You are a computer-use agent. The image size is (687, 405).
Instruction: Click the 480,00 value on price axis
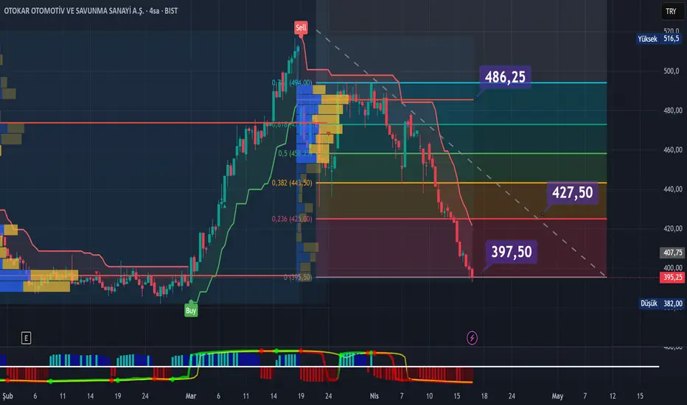click(672, 110)
